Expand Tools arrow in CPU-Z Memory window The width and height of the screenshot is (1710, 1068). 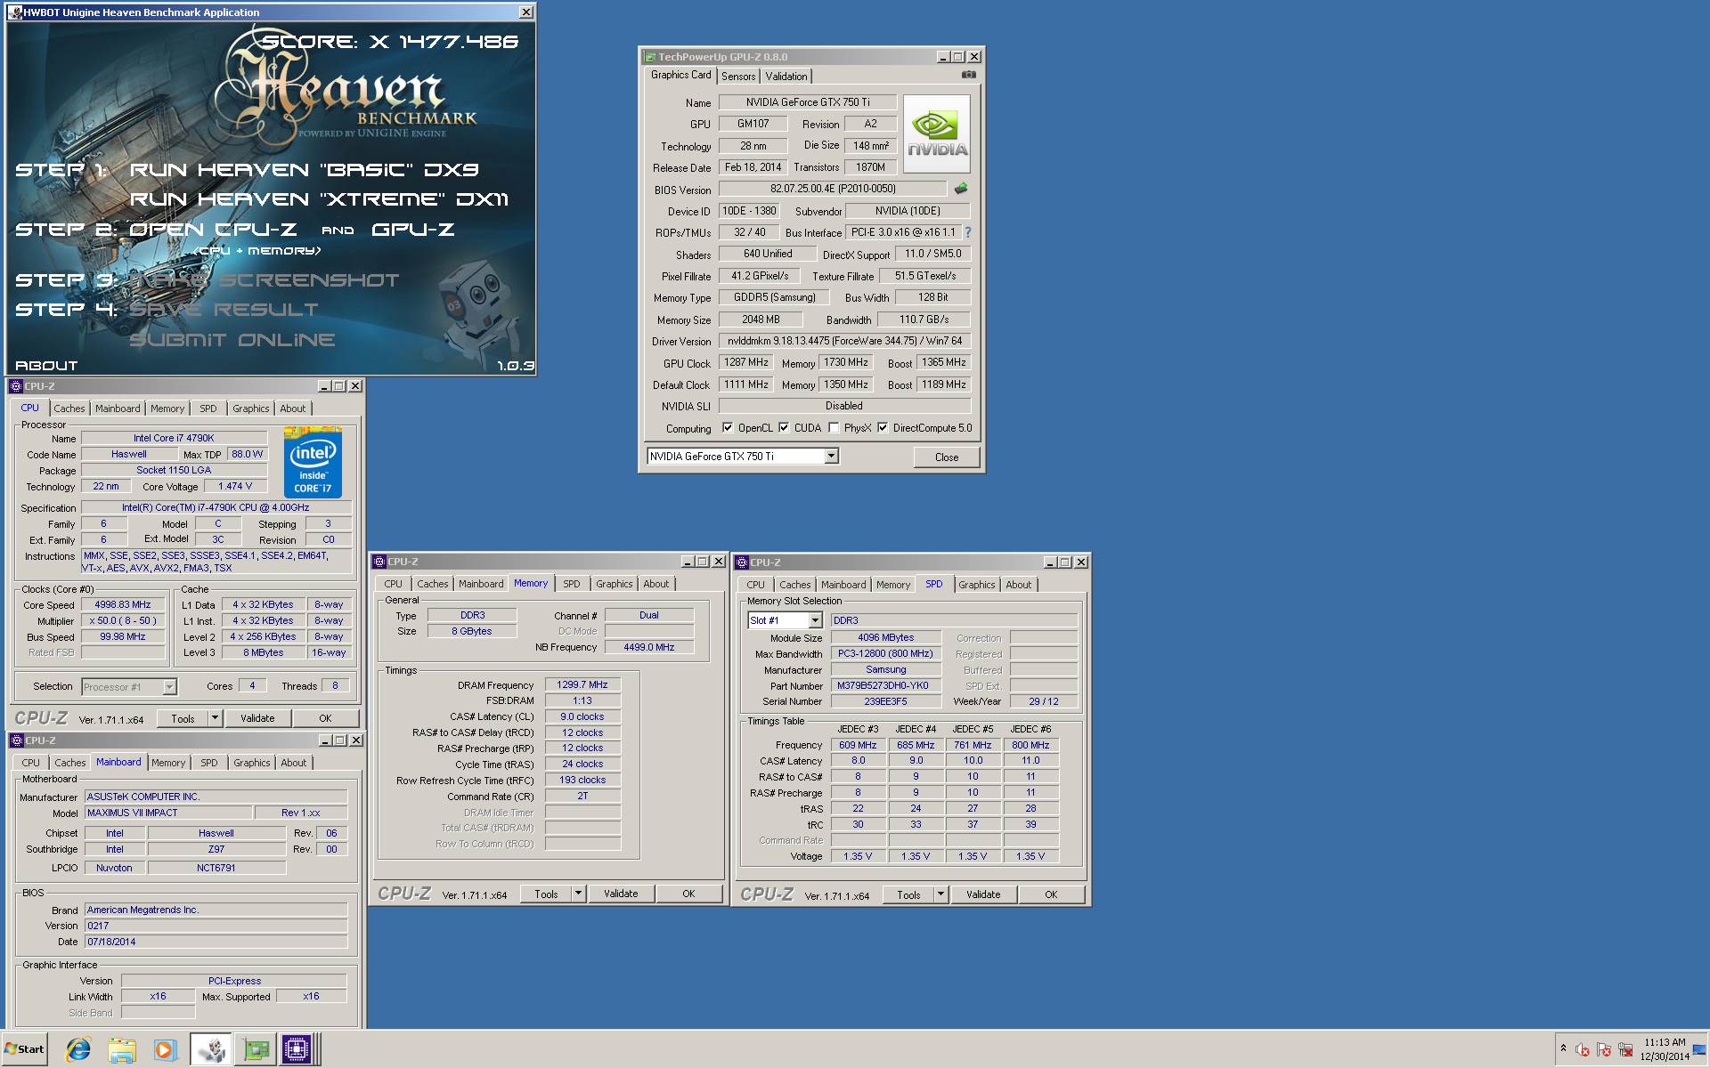pos(578,894)
